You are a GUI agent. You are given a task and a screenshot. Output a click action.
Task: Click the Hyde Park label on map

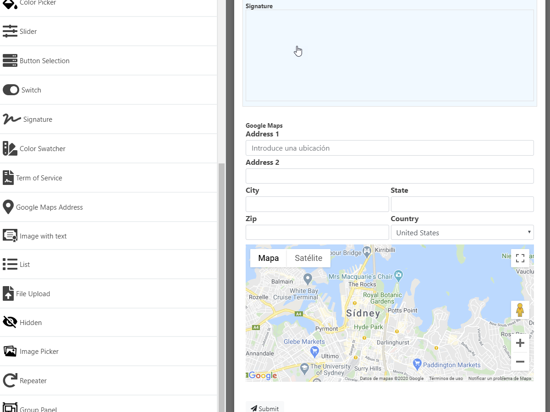pos(368,327)
